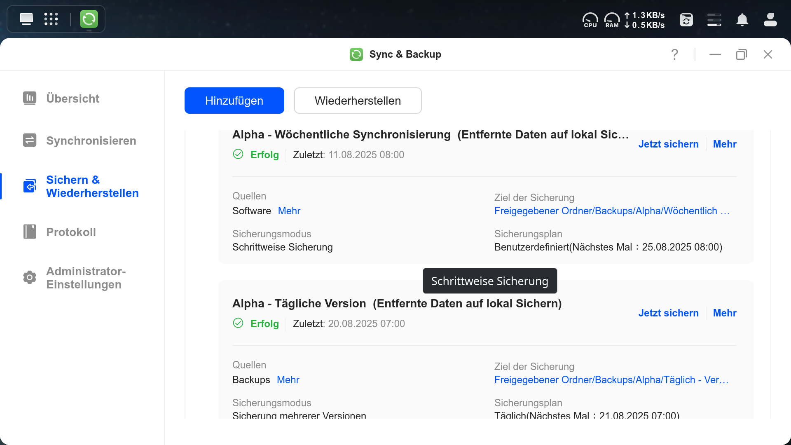Open the notifications bell
Viewport: 791px width, 445px height.
pos(742,20)
